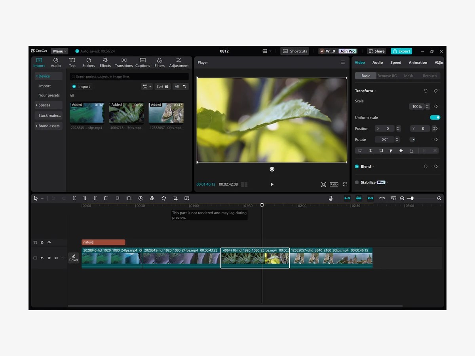Lock the main video track
This screenshot has height=356, width=475.
pos(42,258)
